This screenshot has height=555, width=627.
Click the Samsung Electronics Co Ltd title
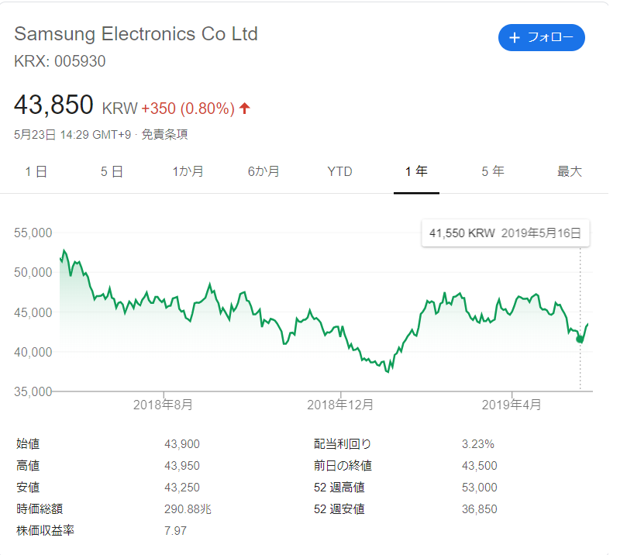pos(136,34)
